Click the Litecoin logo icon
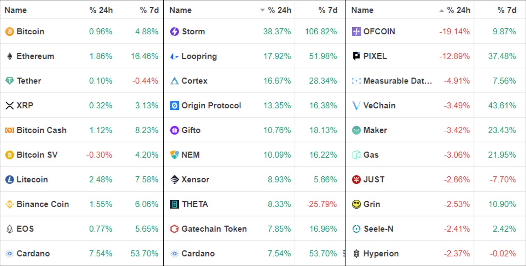526x266 pixels. 9,180
